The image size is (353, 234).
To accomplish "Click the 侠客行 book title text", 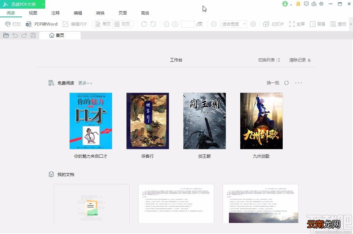I will pos(148,156).
